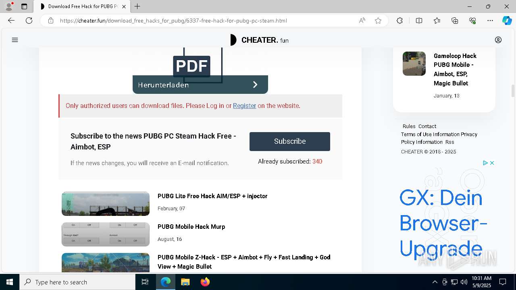The height and width of the screenshot is (290, 516).
Task: Add this page to favorites star
Action: (x=378, y=21)
